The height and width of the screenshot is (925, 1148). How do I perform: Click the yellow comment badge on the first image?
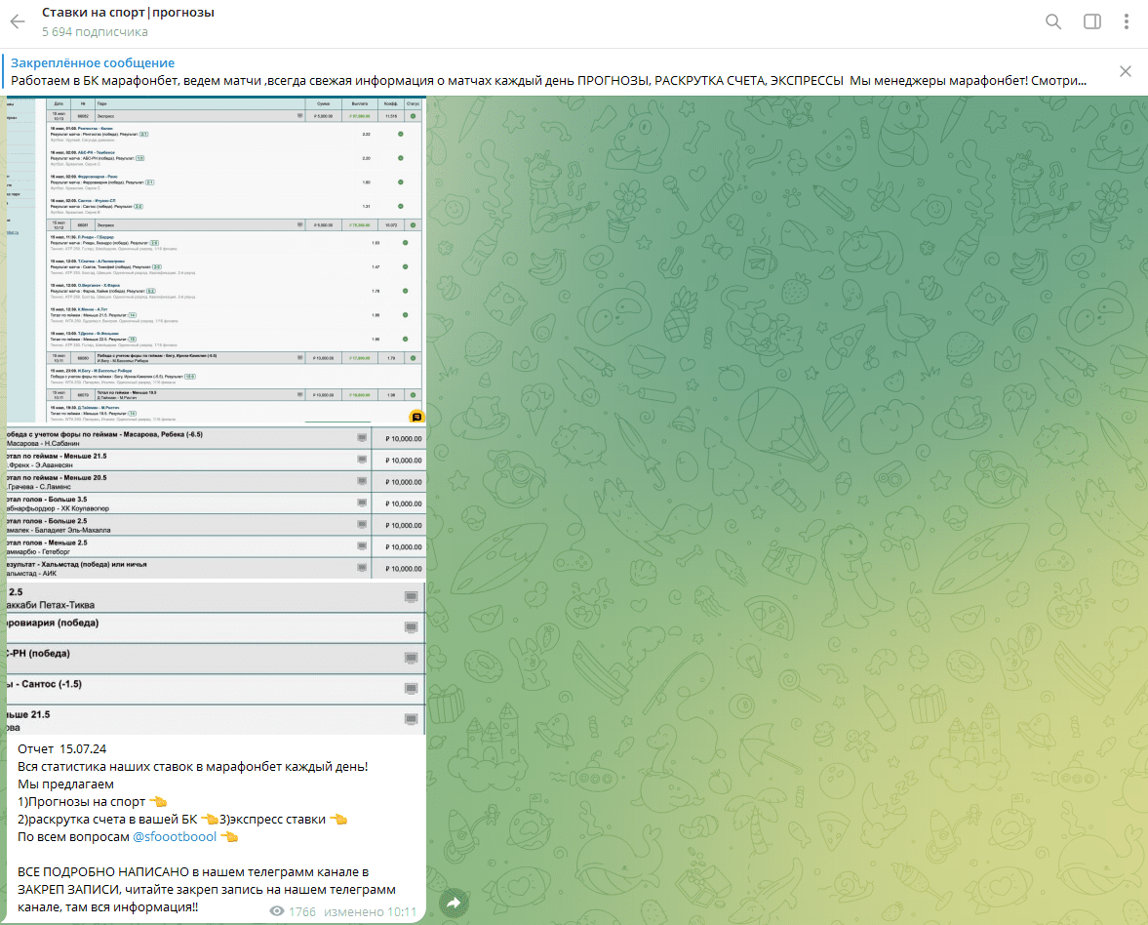coord(416,417)
